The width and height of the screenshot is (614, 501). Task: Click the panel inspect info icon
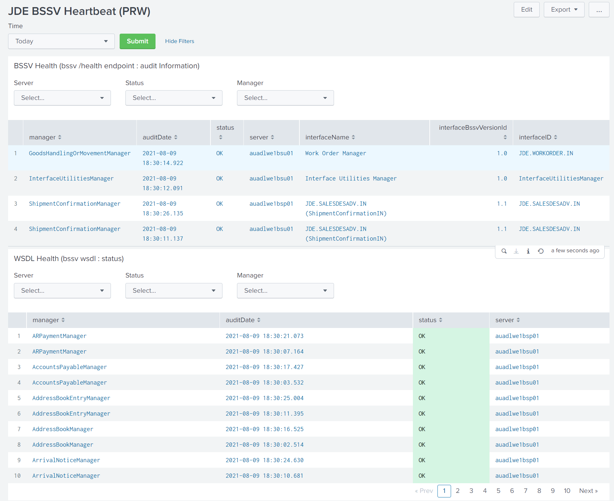(x=528, y=251)
